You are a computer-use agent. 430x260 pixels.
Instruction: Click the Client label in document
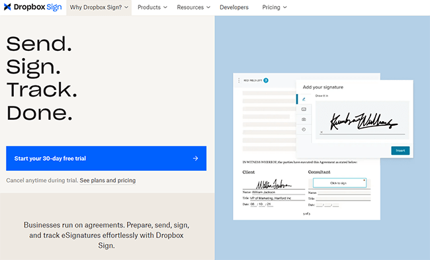coord(249,172)
